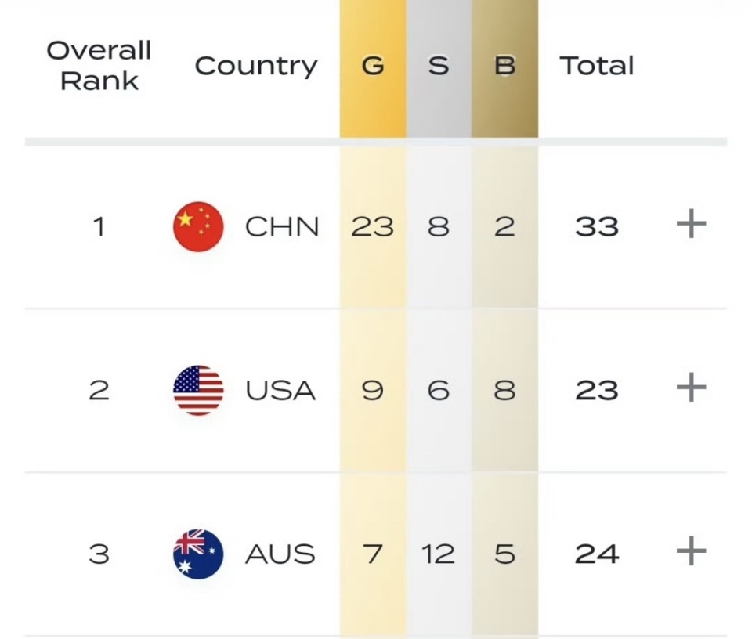Screen dimensions: 752x639
Task: Expand details for USA row
Action: [x=690, y=385]
